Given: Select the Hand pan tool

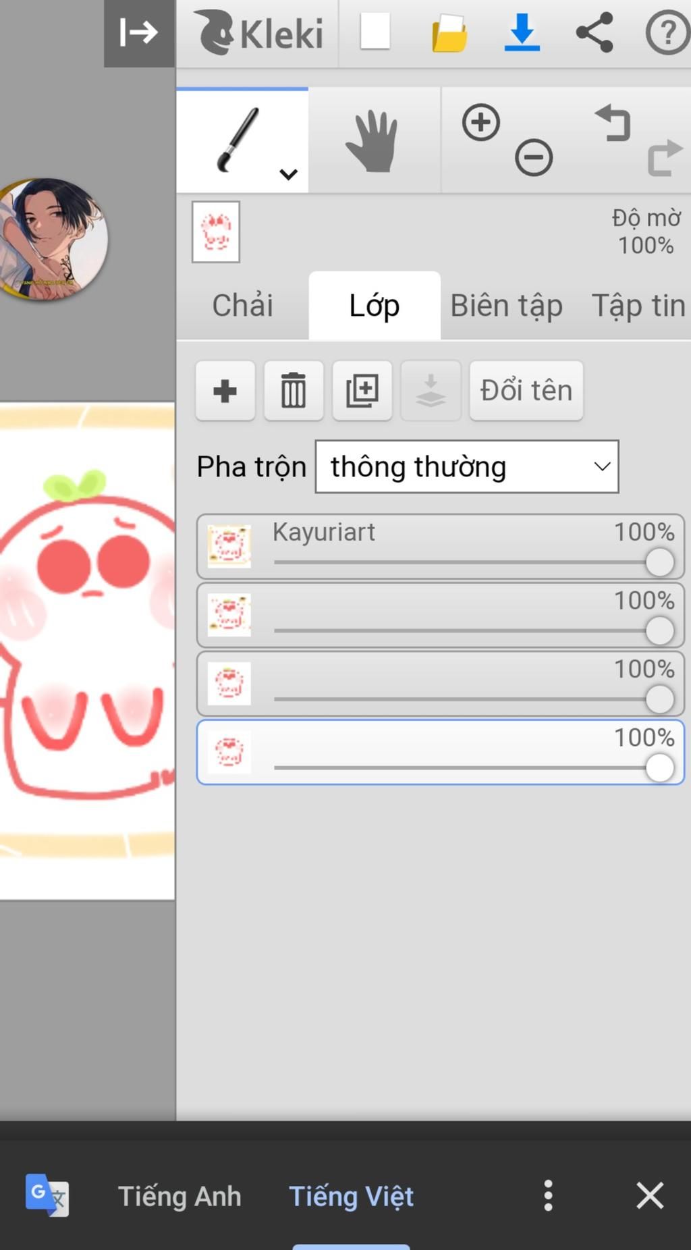Looking at the screenshot, I should coord(373,141).
